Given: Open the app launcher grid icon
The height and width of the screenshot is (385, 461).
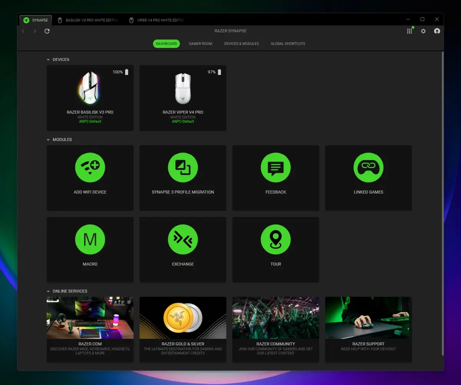Looking at the screenshot, I should (410, 31).
